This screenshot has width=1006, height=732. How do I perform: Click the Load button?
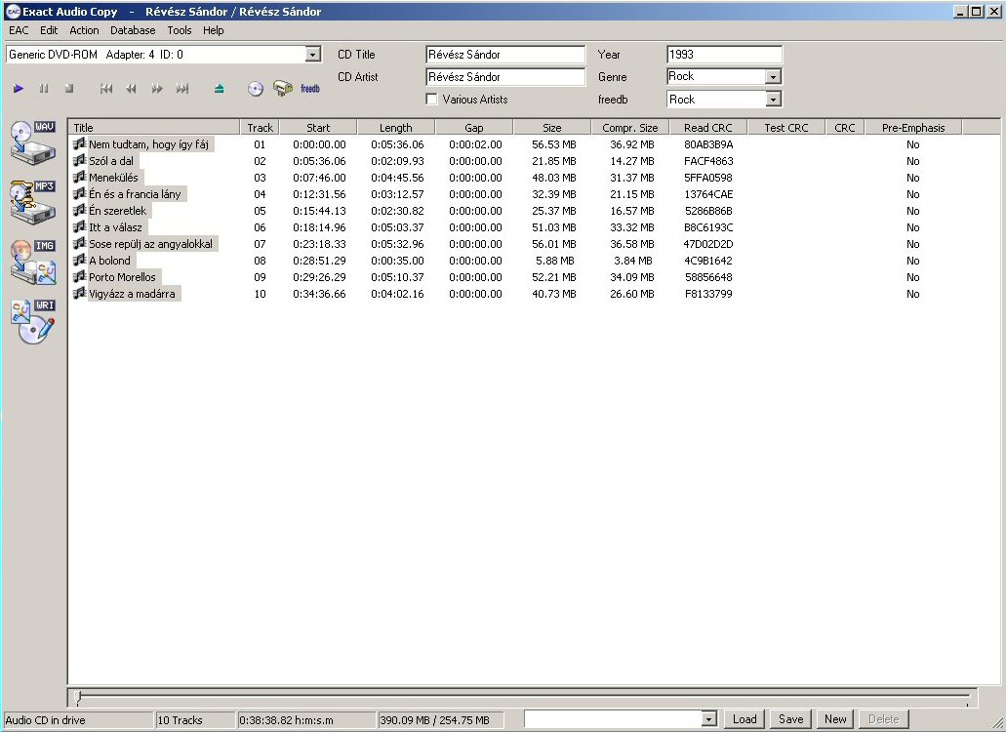pyautogui.click(x=744, y=719)
